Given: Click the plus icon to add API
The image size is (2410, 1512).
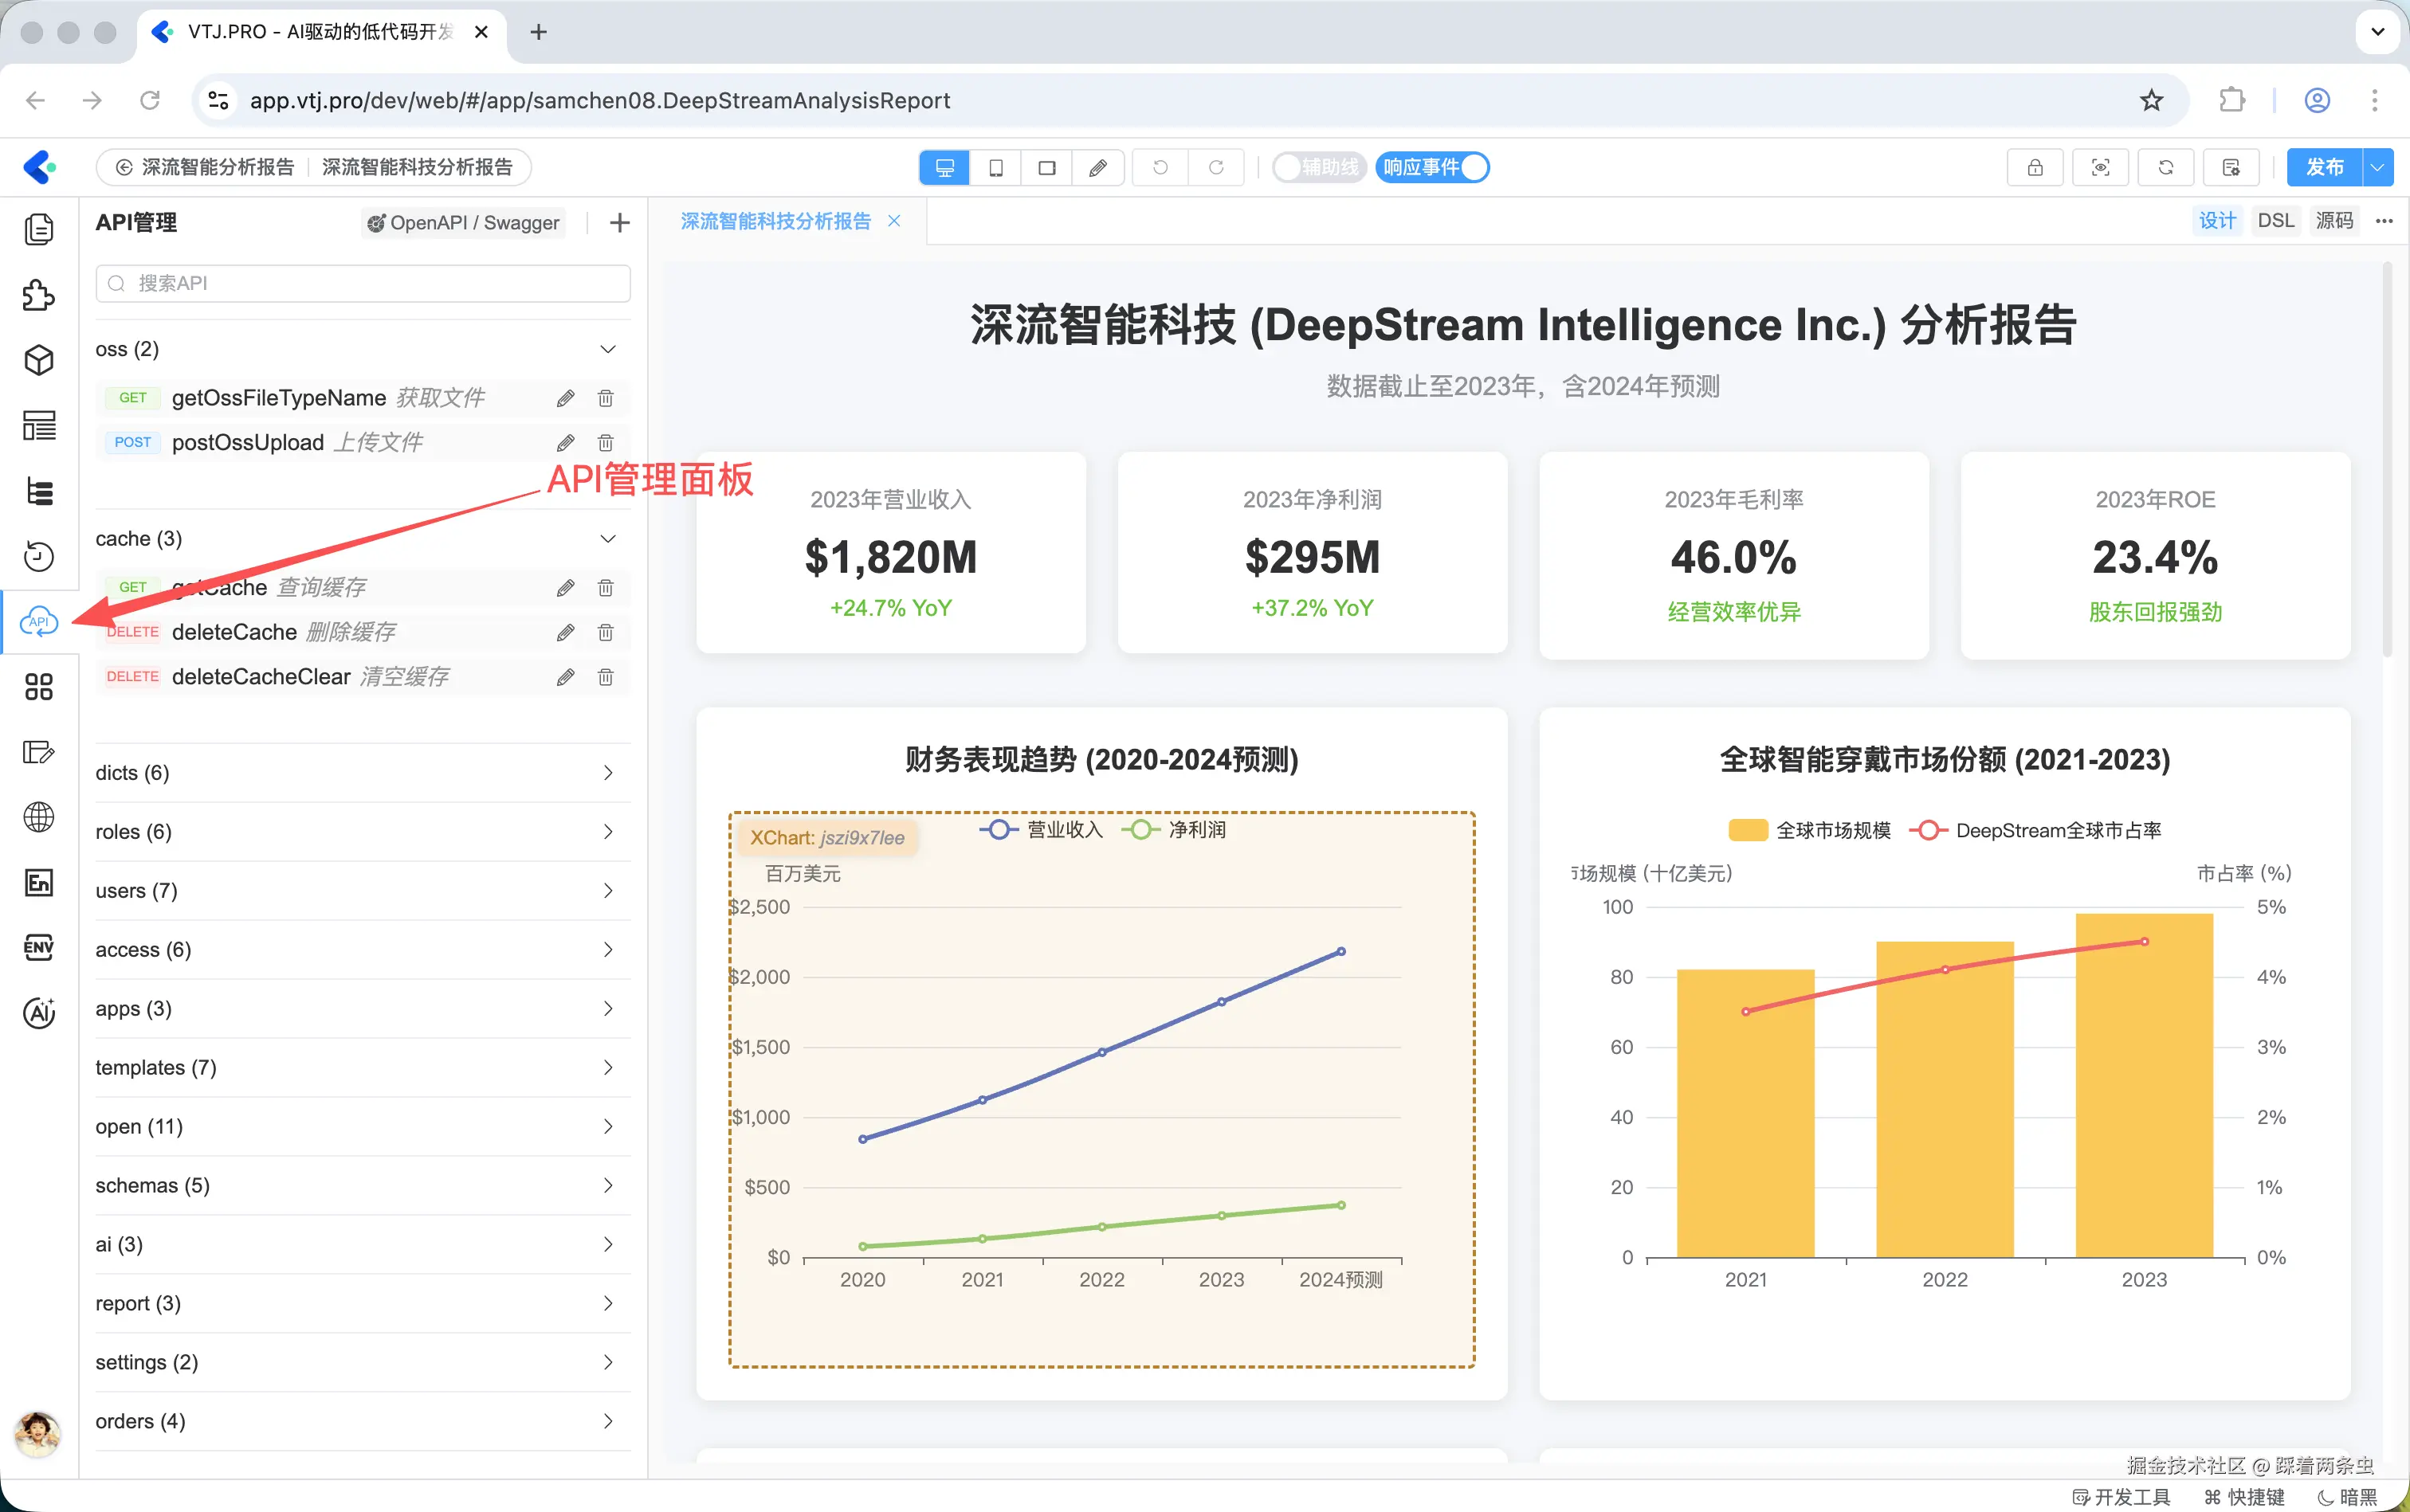Looking at the screenshot, I should pos(619,222).
